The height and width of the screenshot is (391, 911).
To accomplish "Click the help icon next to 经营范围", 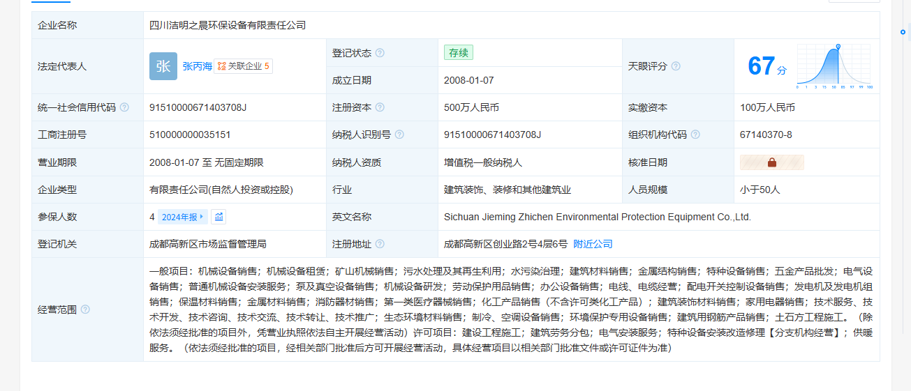I will (x=85, y=309).
